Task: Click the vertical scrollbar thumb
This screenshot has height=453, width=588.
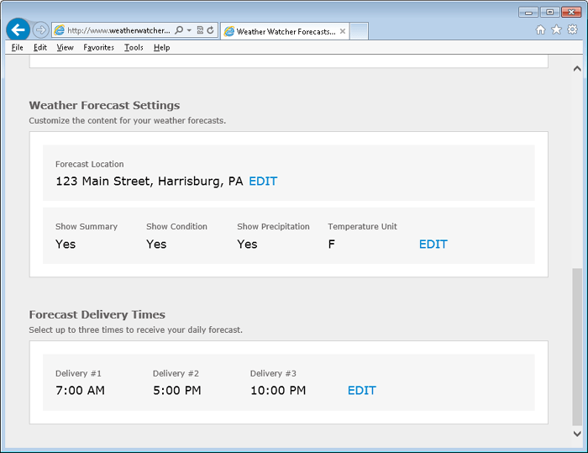Action: (577, 347)
